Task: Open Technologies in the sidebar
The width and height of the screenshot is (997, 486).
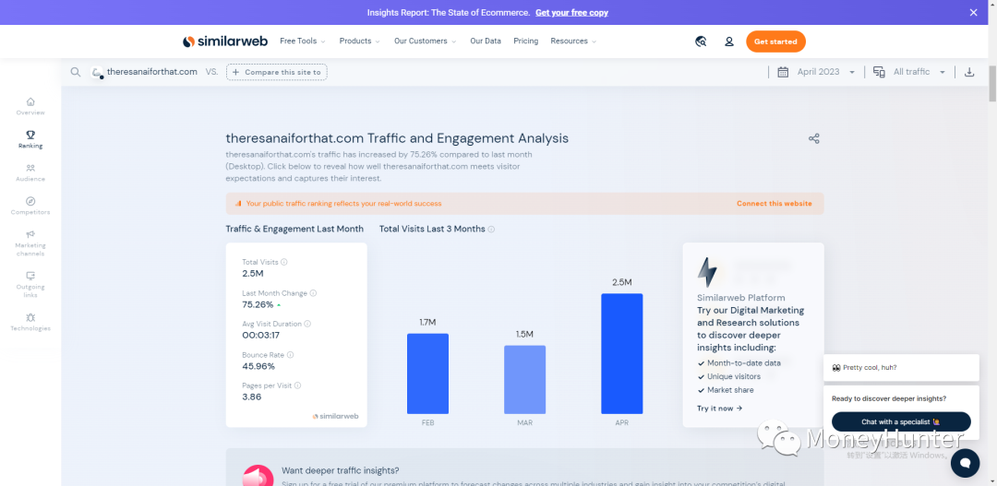Action: pyautogui.click(x=30, y=322)
